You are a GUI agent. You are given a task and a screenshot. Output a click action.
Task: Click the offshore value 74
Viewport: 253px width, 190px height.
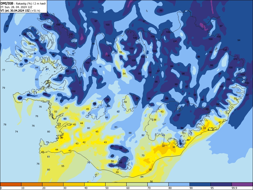coord(16,132)
